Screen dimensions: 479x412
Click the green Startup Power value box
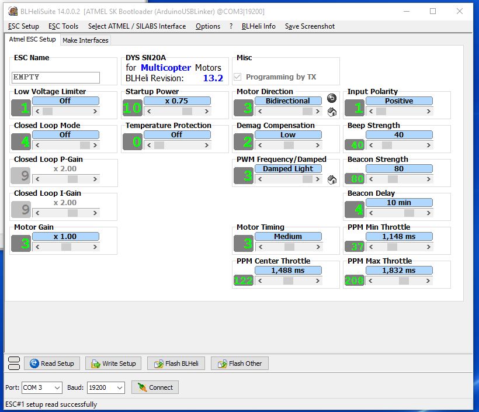point(132,108)
